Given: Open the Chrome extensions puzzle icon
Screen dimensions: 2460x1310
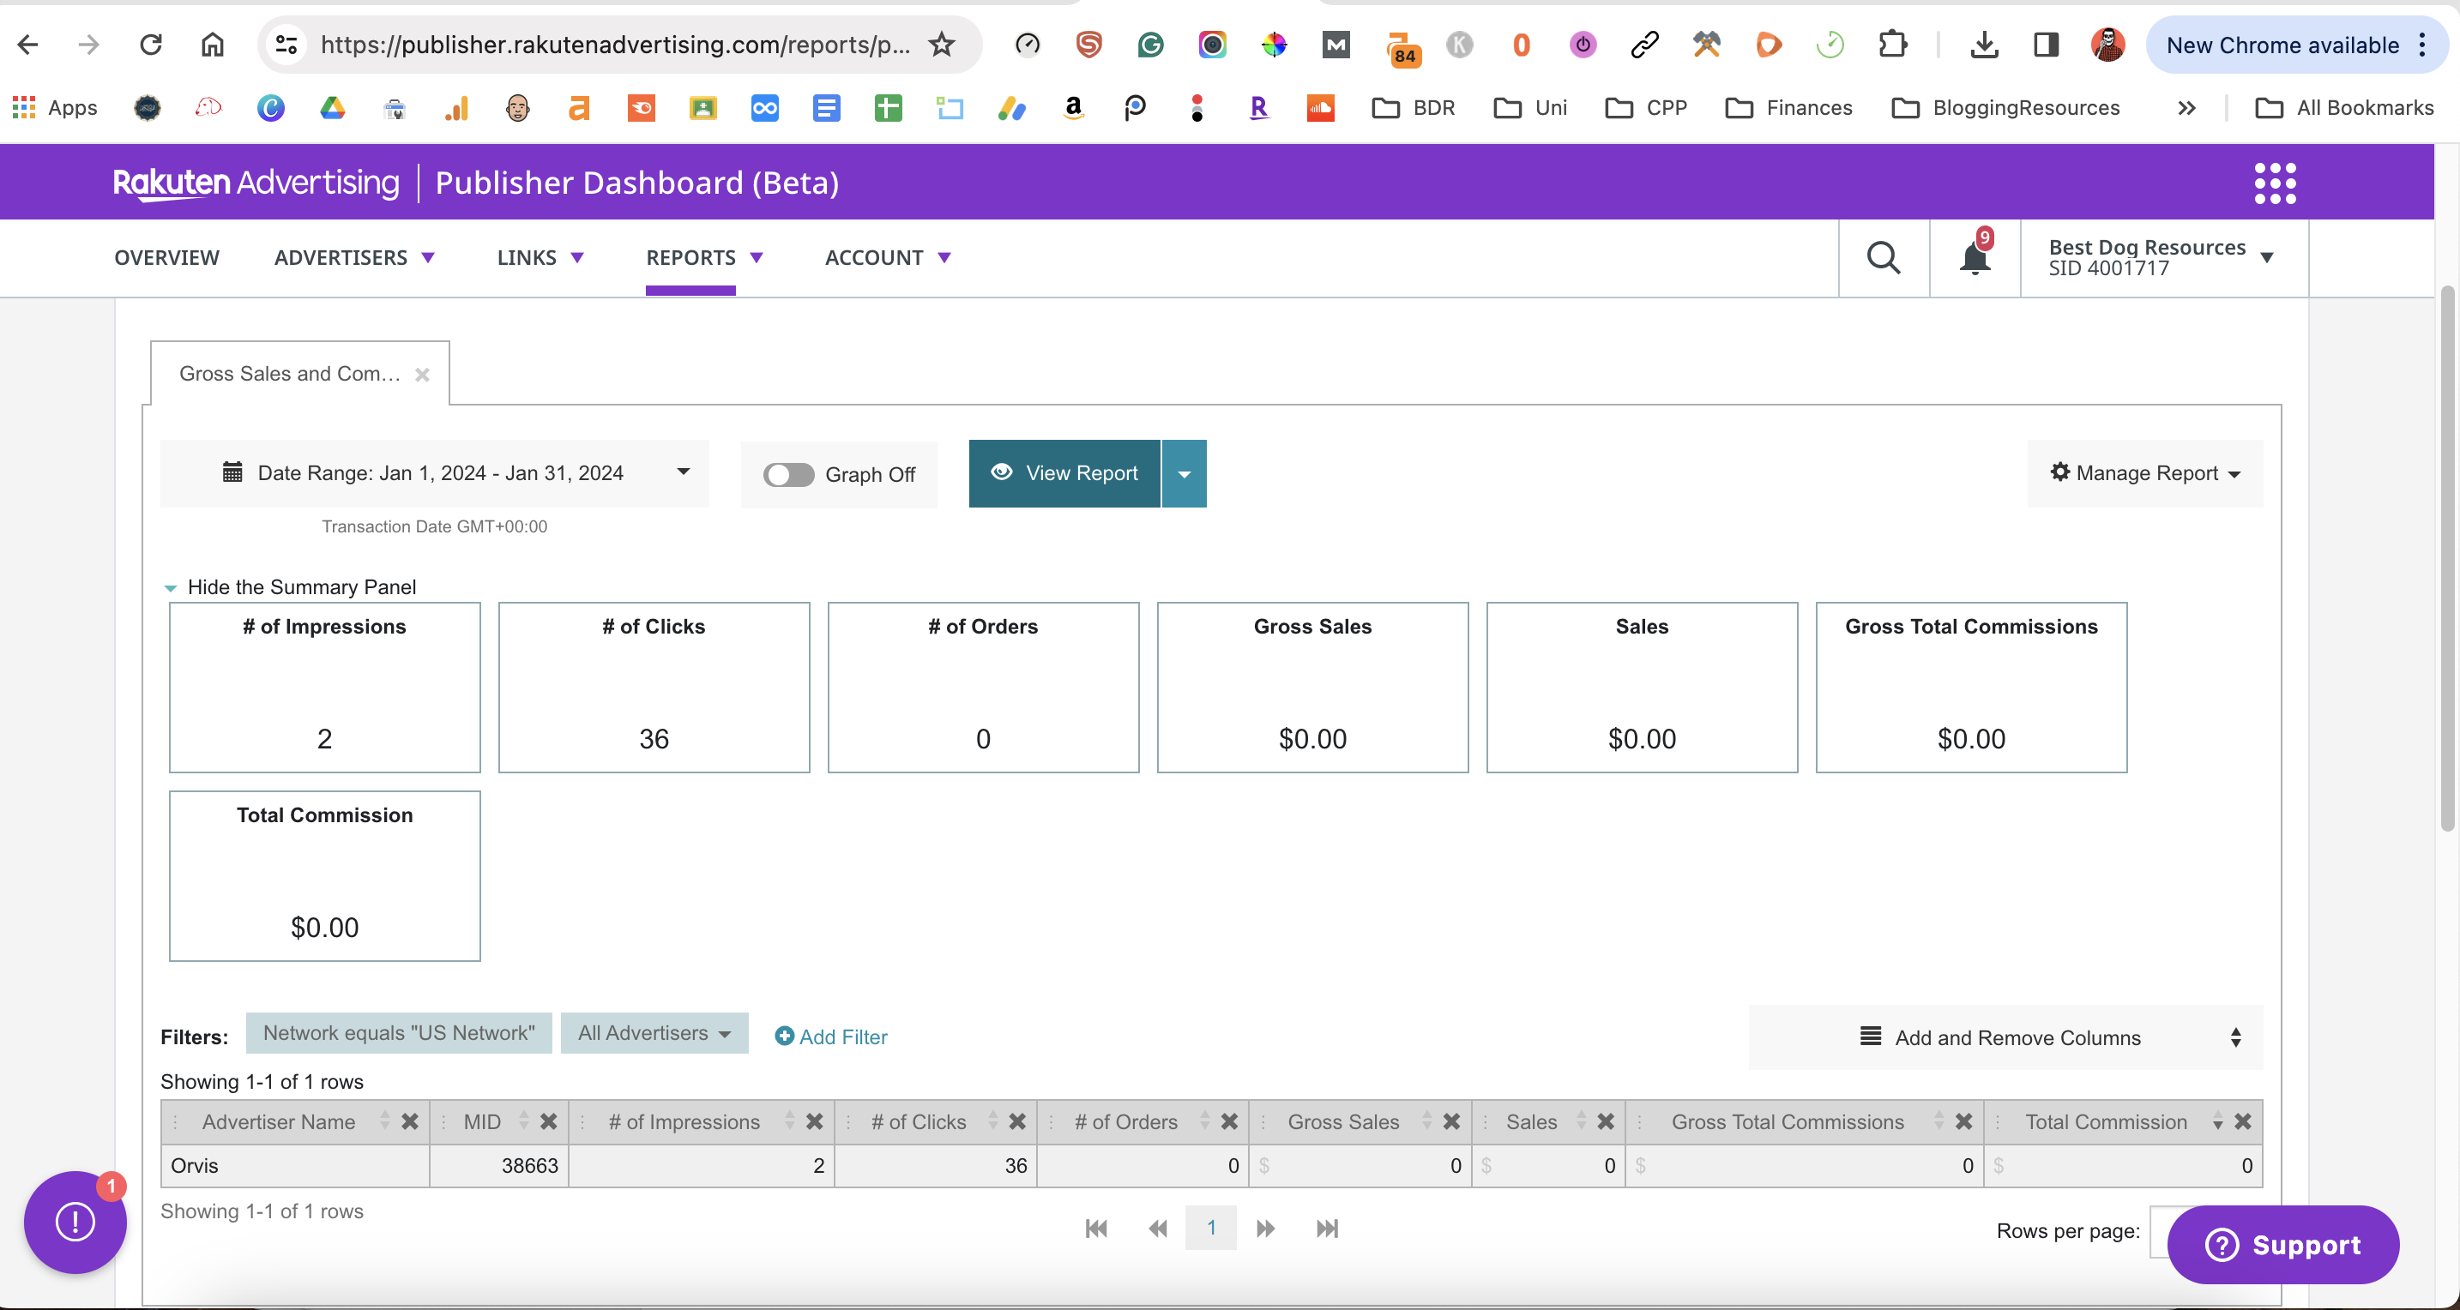Looking at the screenshot, I should pyautogui.click(x=1892, y=44).
